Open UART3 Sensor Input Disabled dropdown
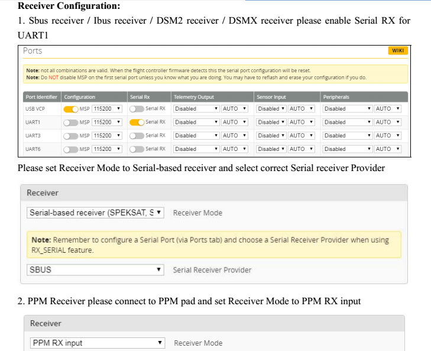Screen dimensions: 431x351 pyautogui.click(x=271, y=136)
